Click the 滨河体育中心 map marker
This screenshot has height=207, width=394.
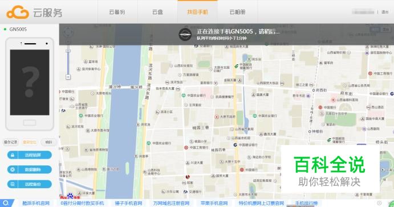(88, 69)
